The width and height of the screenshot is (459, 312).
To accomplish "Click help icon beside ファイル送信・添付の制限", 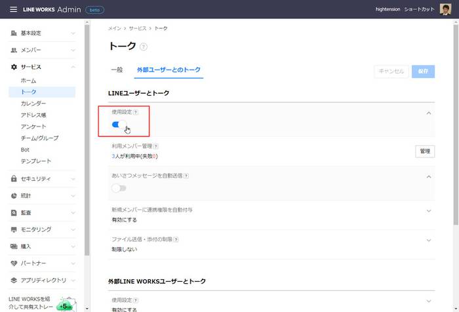I will (176, 239).
